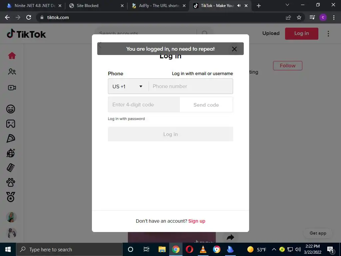Open the volume control in system tray
The width and height of the screenshot is (341, 256).
[298, 249]
